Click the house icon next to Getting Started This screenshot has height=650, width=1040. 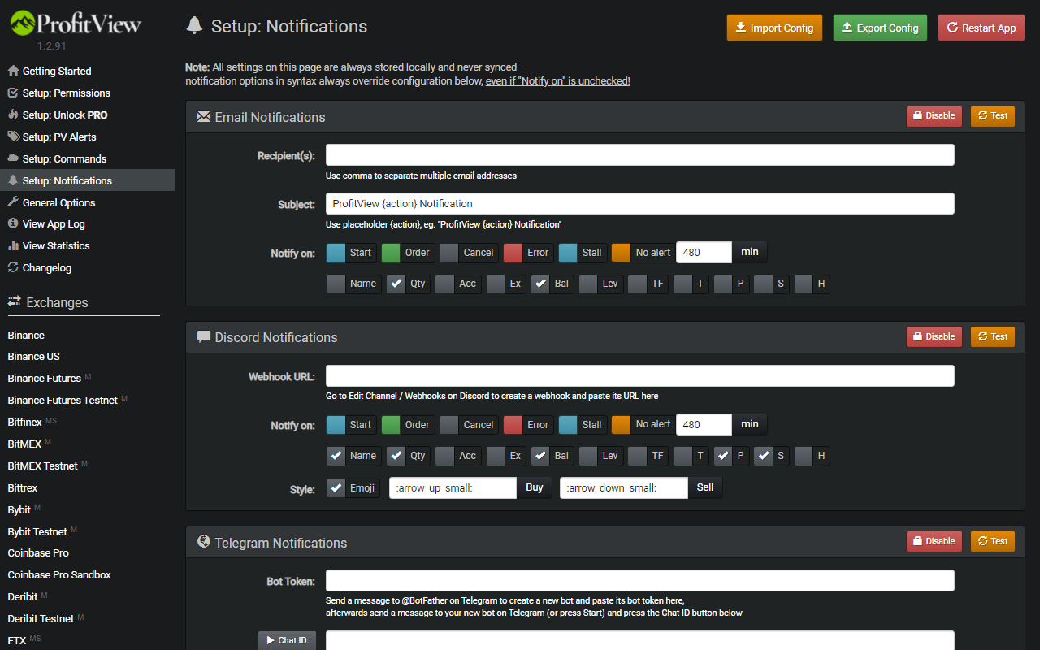click(x=13, y=71)
